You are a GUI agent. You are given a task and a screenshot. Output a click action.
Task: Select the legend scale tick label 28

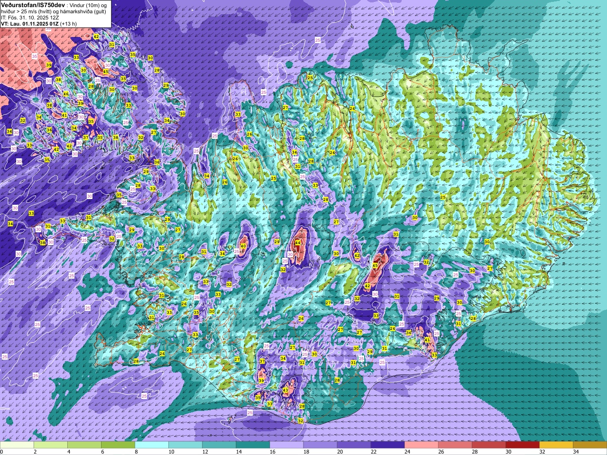click(x=474, y=452)
